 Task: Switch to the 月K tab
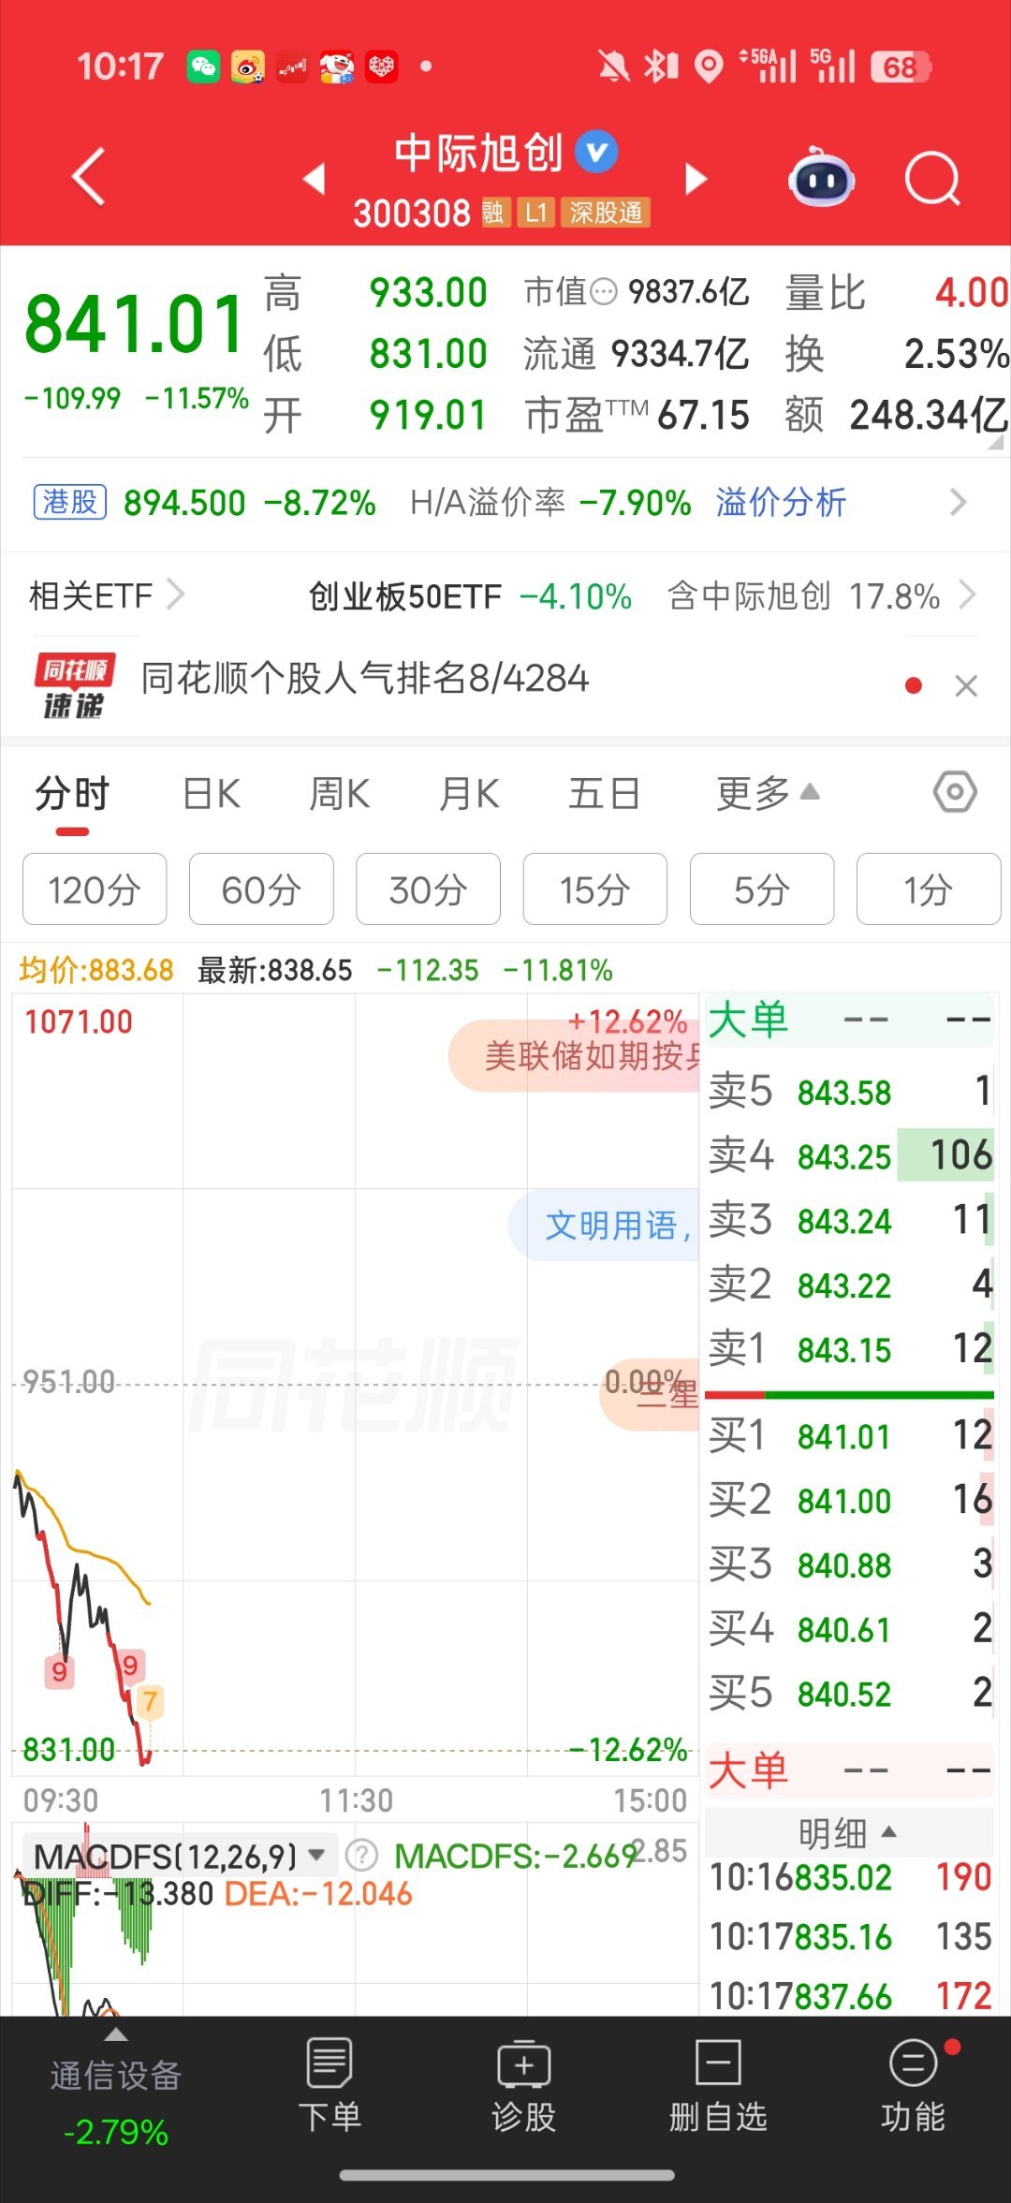469,794
